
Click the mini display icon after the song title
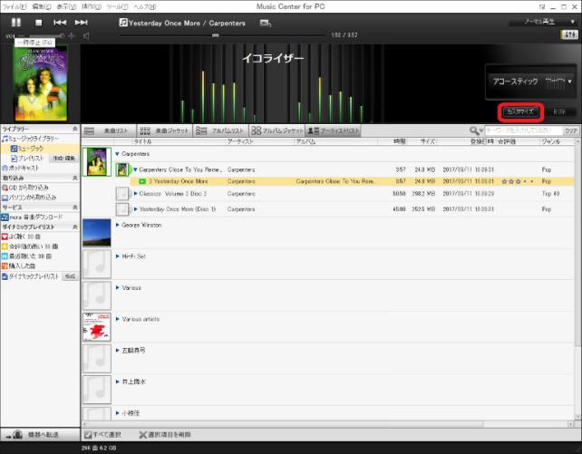pos(265,23)
